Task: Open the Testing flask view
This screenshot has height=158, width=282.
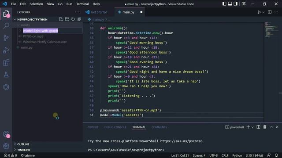Action: coord(6,75)
